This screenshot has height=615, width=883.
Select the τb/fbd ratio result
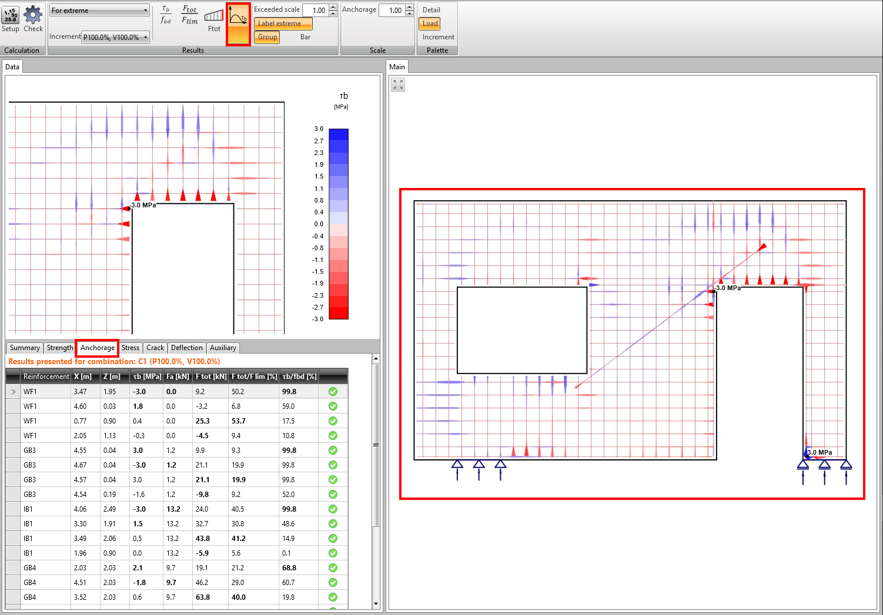tap(166, 15)
